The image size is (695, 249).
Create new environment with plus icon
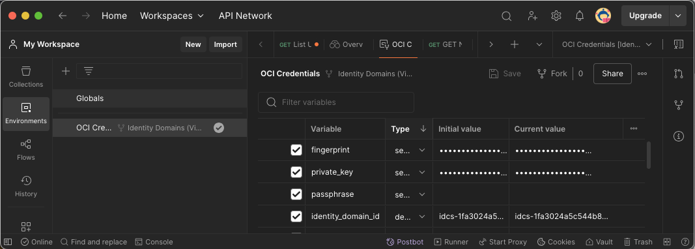point(66,71)
